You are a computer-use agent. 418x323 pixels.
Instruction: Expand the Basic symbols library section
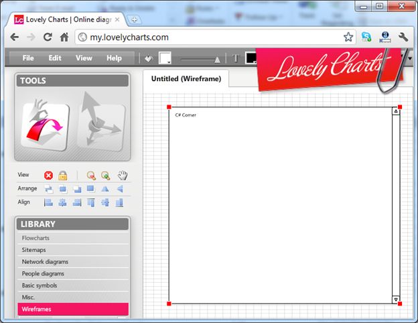[73, 285]
